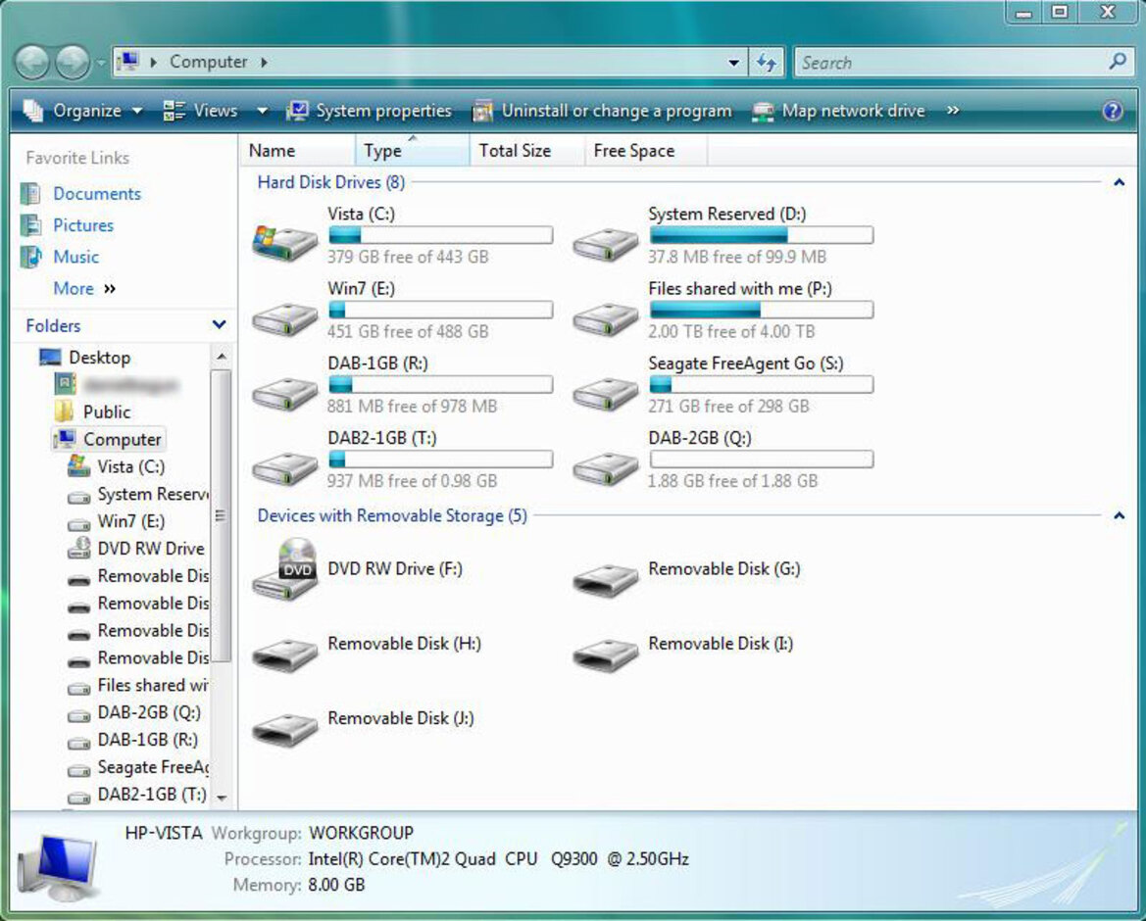
Task: Click the search magnifier icon
Action: pyautogui.click(x=1118, y=62)
